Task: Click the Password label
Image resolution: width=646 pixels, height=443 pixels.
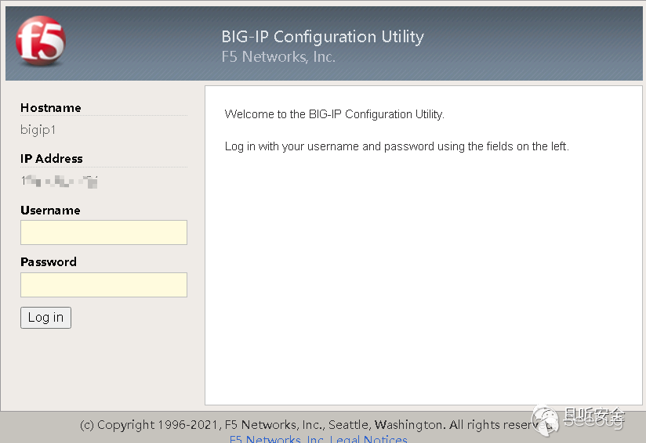Action: (49, 261)
